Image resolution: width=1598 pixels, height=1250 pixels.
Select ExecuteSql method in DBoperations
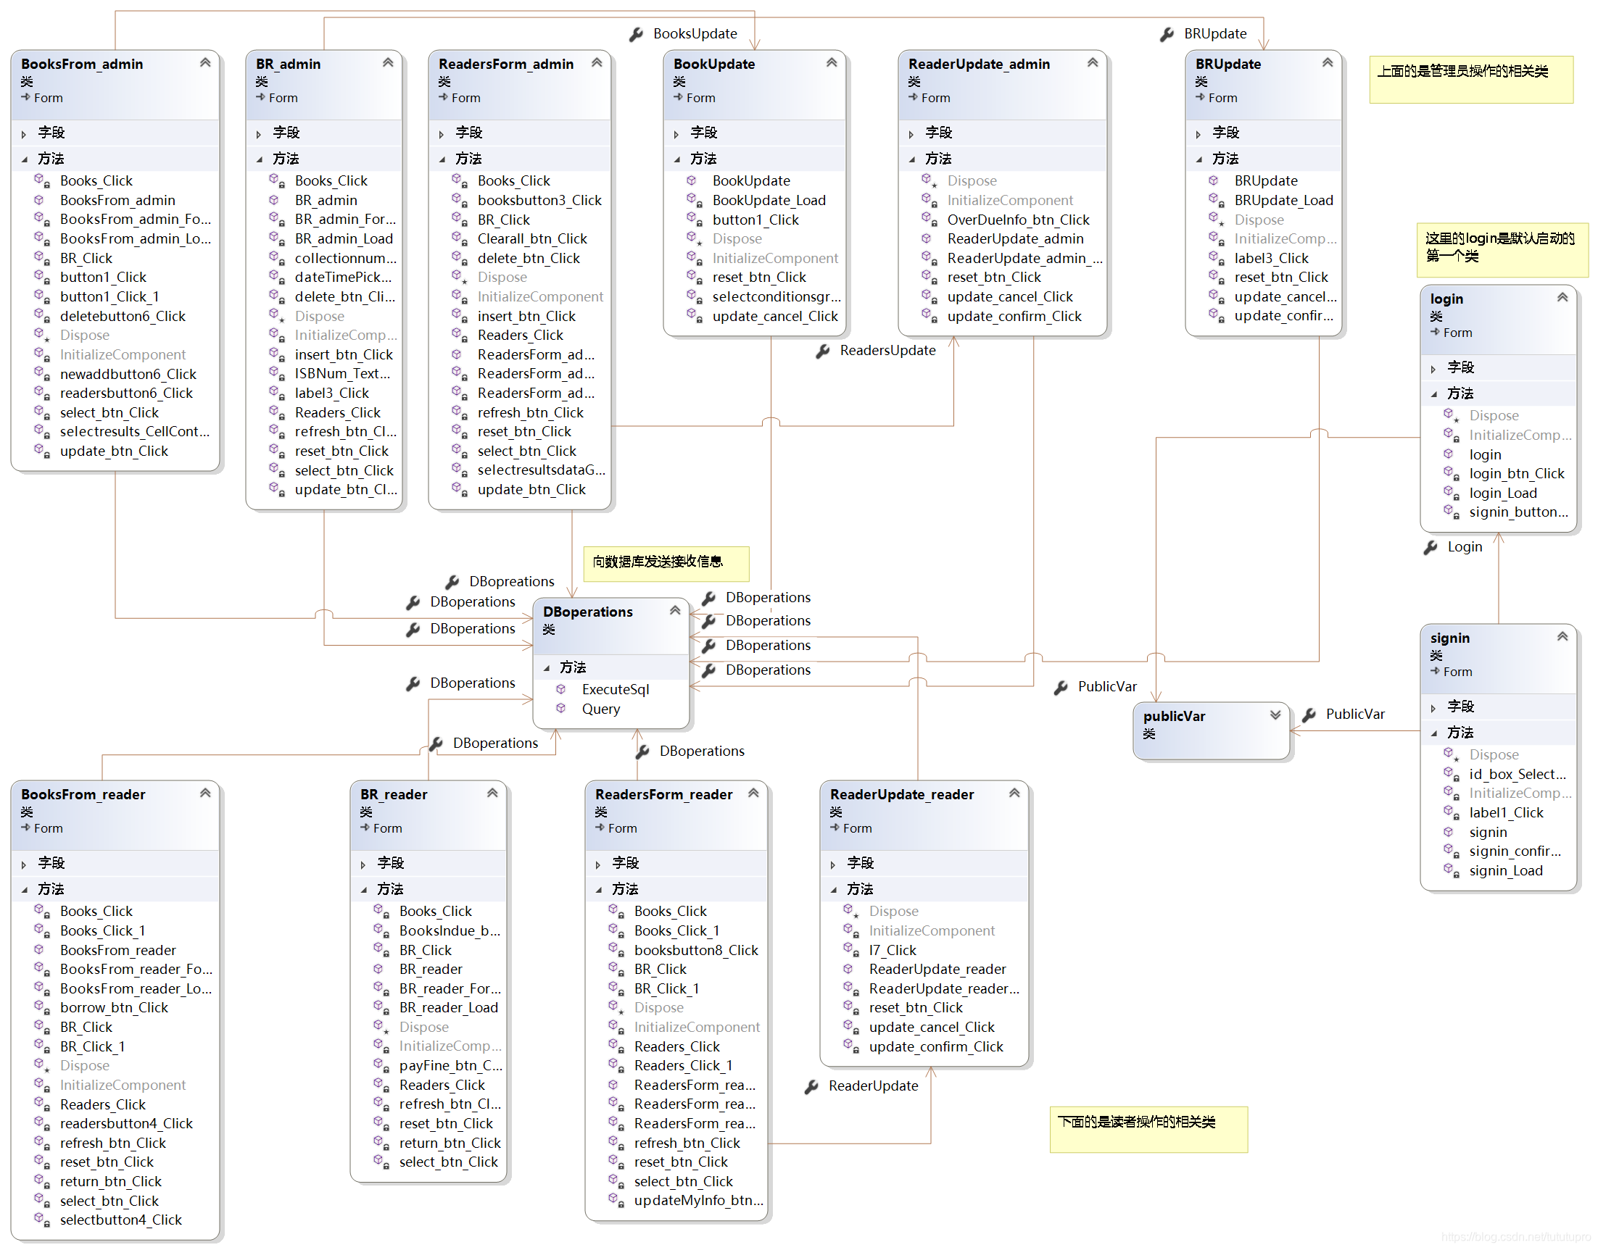point(614,689)
